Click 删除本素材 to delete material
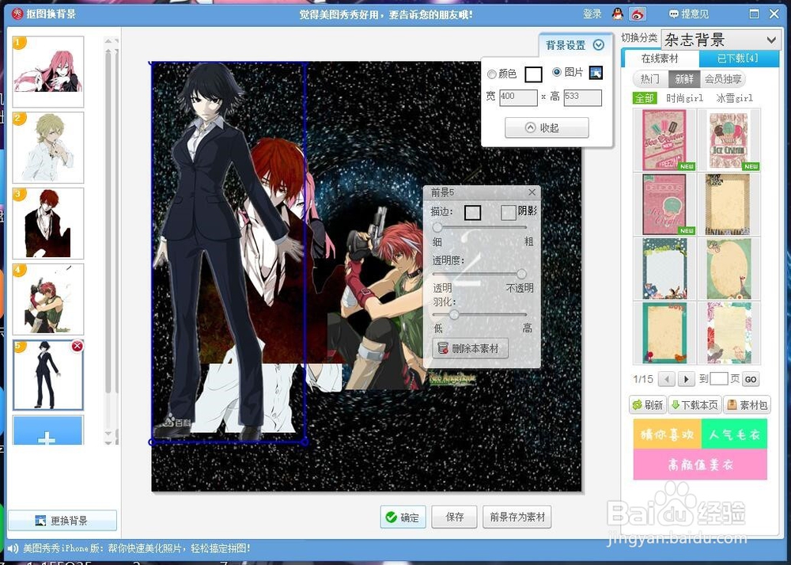Viewport: 791px width, 565px height. [x=470, y=348]
